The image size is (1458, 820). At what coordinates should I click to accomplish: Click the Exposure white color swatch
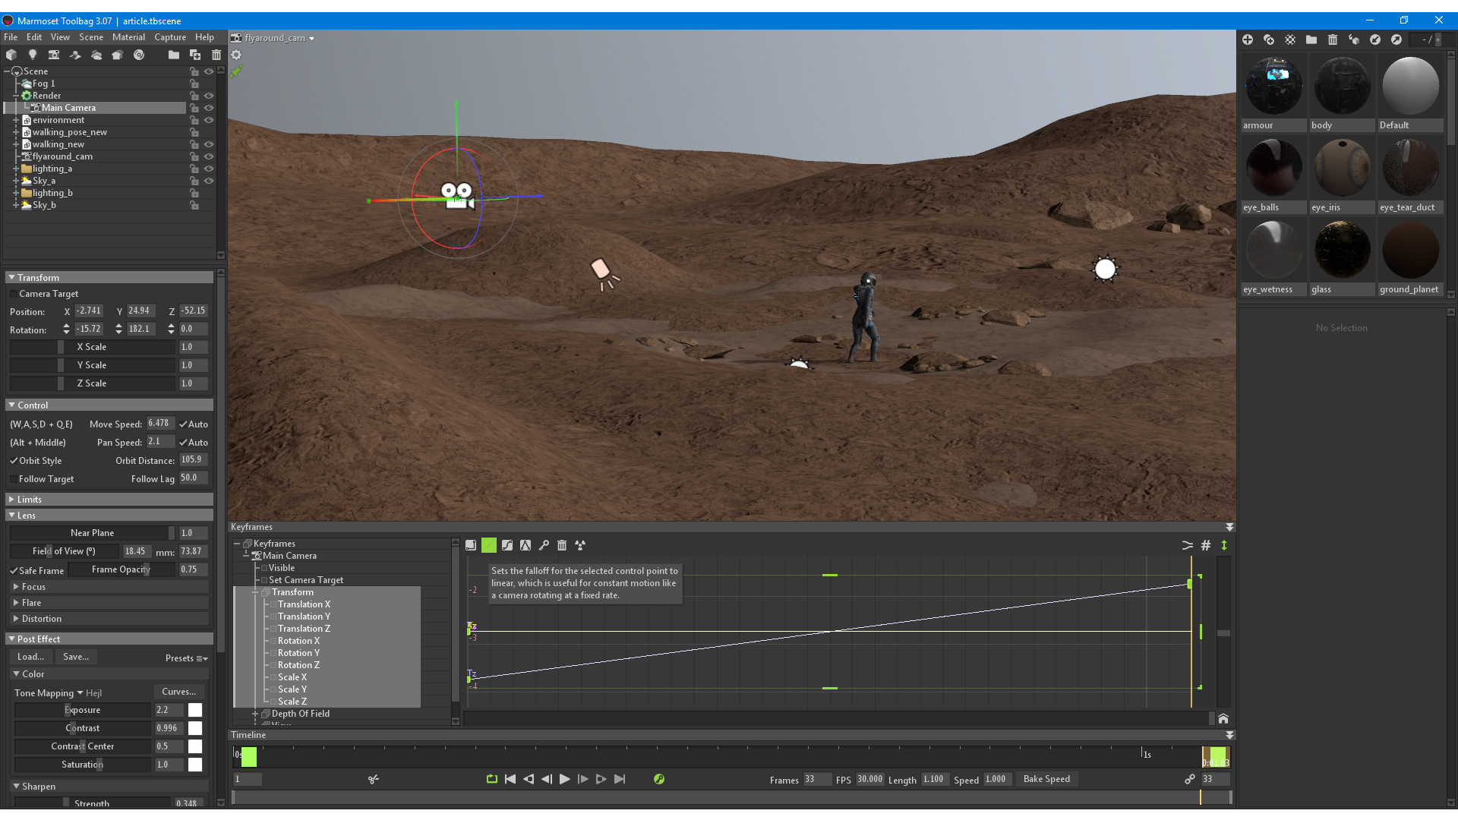coord(195,710)
